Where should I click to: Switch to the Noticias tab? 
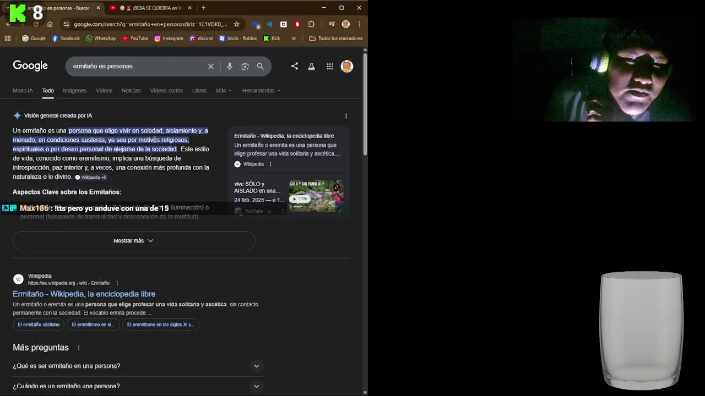click(131, 91)
